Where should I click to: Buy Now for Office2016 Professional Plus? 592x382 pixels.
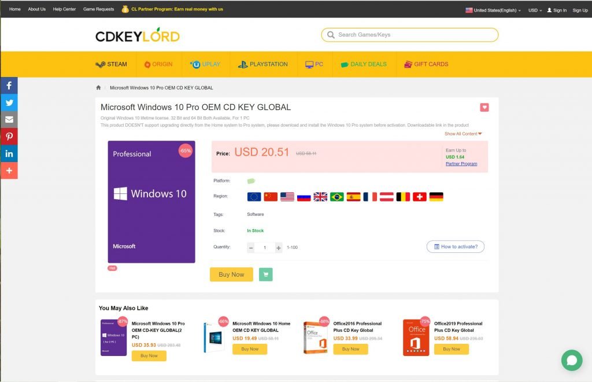tap(350, 349)
